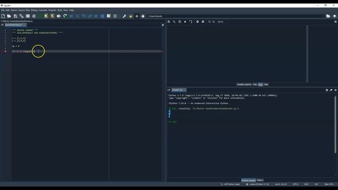This screenshot has height=190, width=338.
Task: Open the PYTHONPATH manager
Action: 130,16
